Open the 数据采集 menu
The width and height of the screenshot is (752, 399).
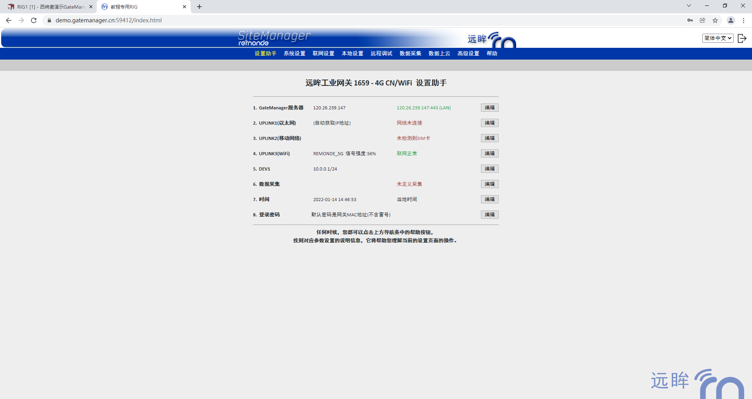point(410,54)
